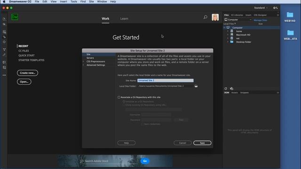Click the File Management arrows icon
301x169 pixels.
point(4,24)
